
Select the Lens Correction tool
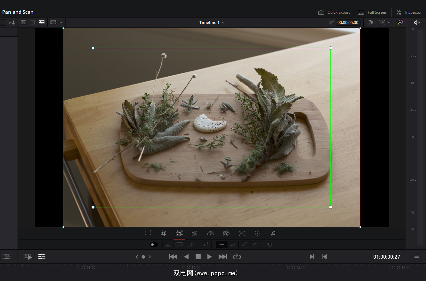(x=242, y=233)
